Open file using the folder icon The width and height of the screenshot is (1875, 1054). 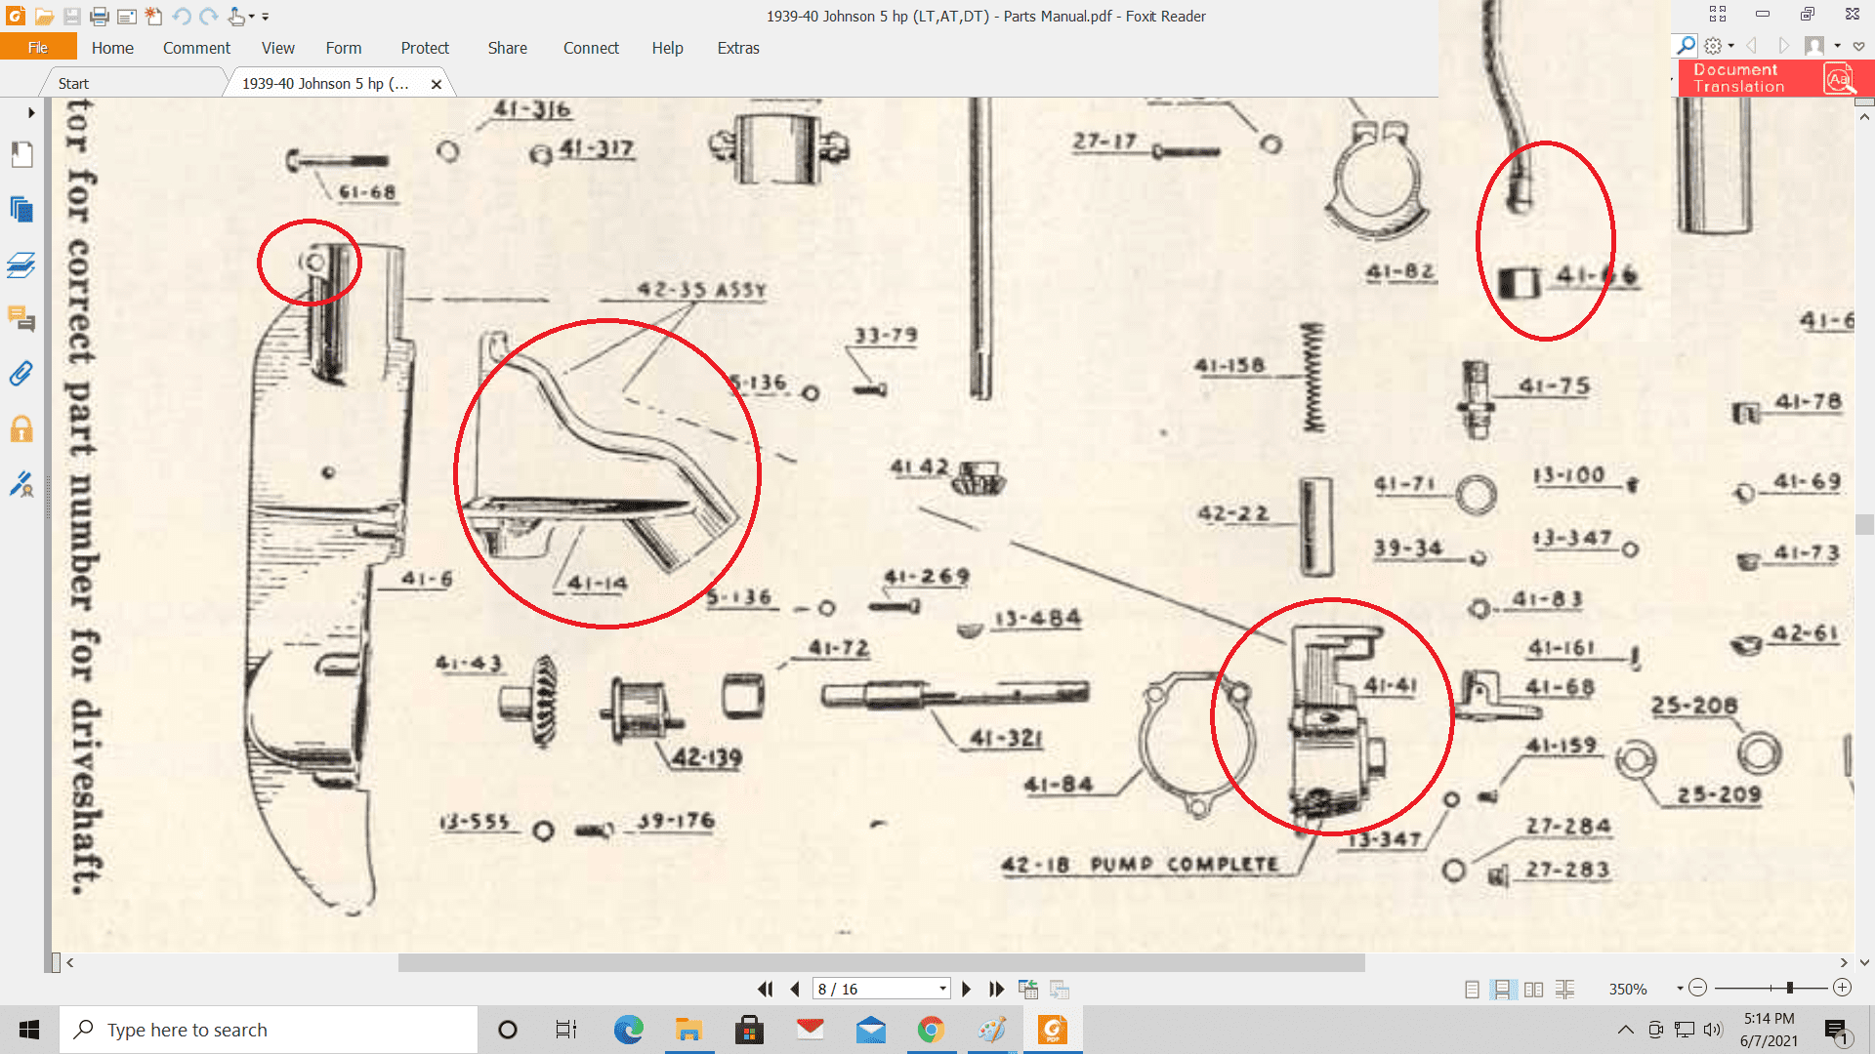(x=44, y=16)
